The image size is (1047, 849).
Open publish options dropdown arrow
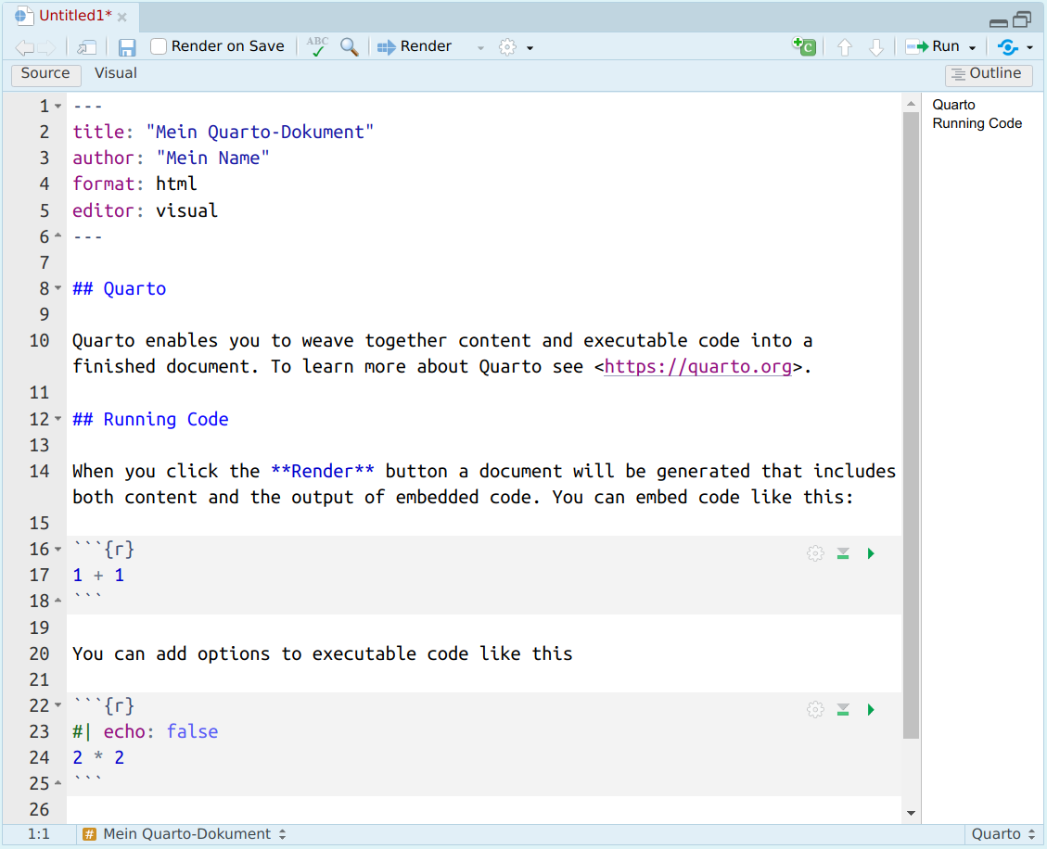(1029, 48)
